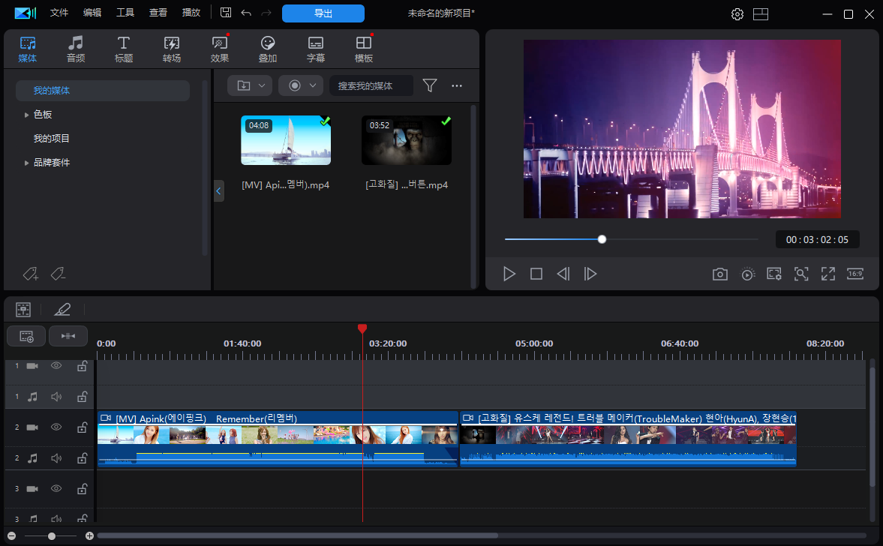Image resolution: width=883 pixels, height=546 pixels.
Task: Switch to the 转场 tab
Action: [x=172, y=49]
